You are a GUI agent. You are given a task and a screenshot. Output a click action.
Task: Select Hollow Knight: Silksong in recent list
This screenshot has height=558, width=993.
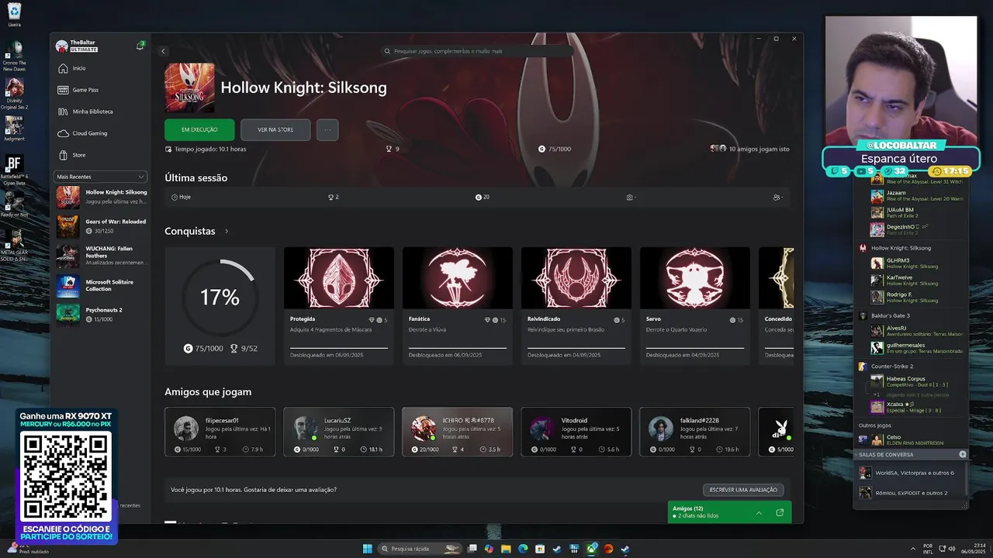point(100,197)
